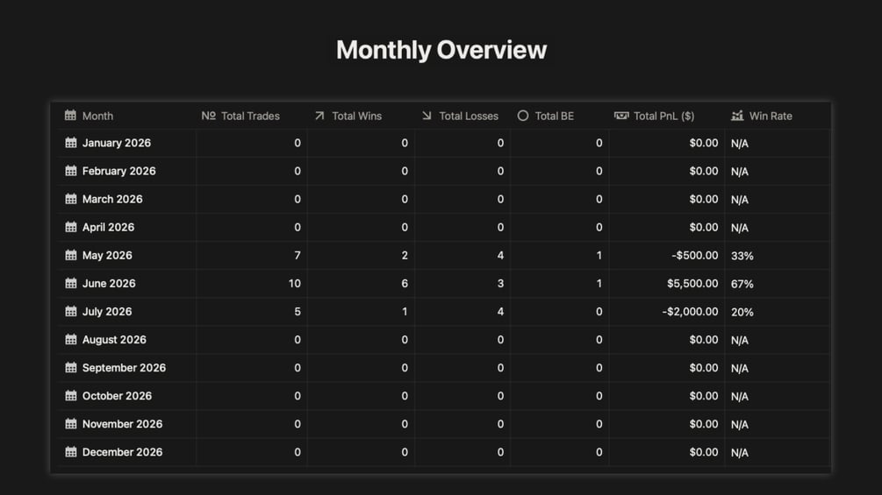Click the calendar icon in the Month header
882x495 pixels.
[70, 116]
